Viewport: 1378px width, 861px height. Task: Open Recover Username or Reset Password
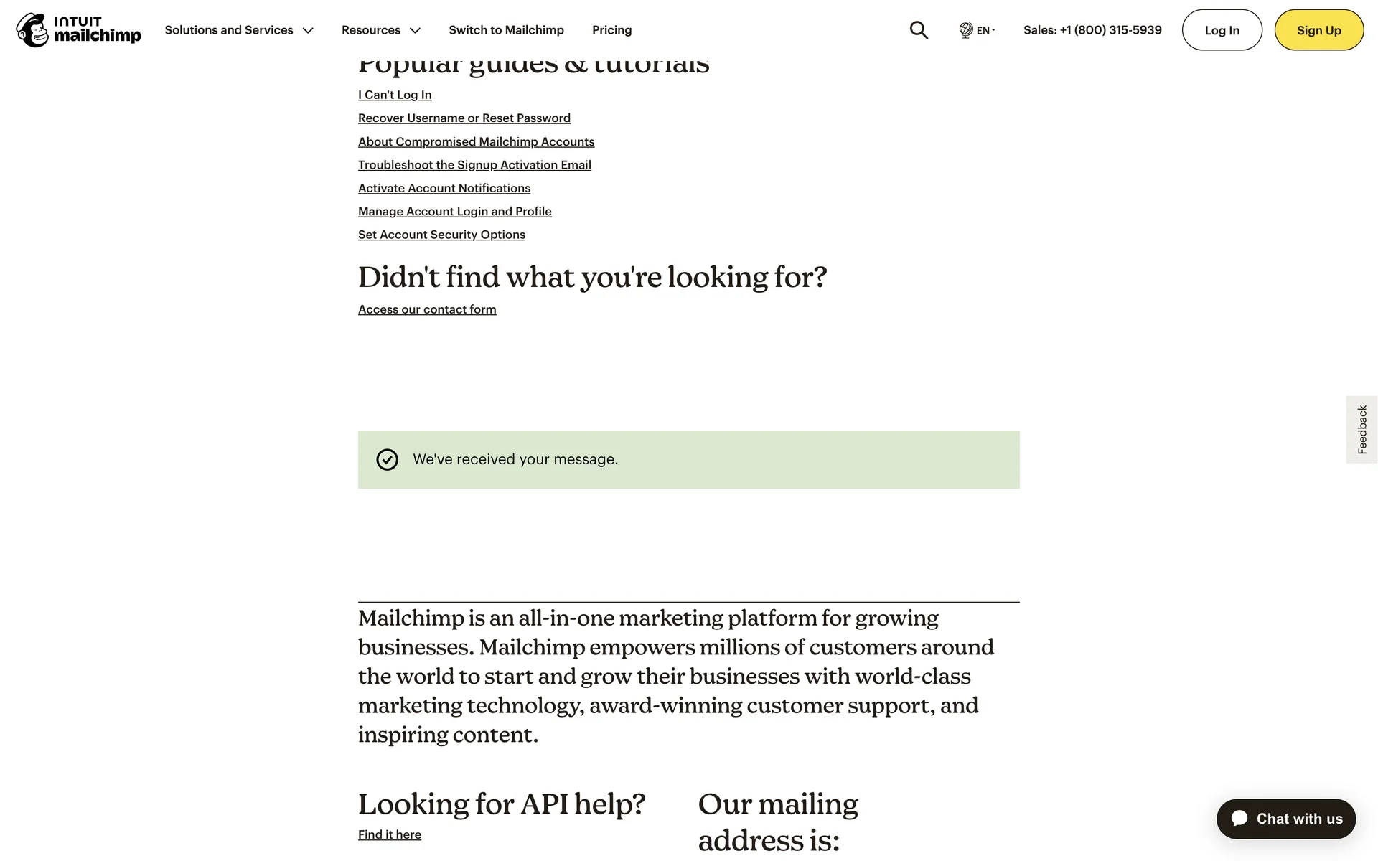(464, 118)
